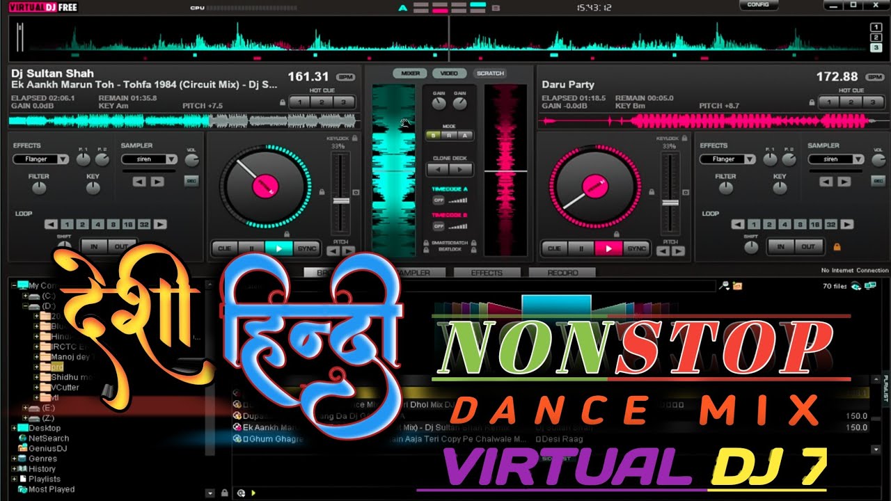Click clone deck right arrow in mixer

(x=461, y=169)
